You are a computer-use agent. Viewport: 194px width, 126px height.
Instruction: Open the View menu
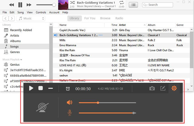30,12
